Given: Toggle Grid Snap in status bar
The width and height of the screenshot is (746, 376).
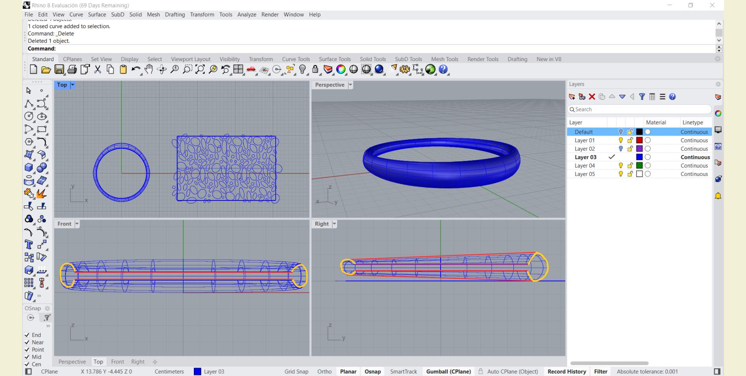Looking at the screenshot, I should point(296,372).
